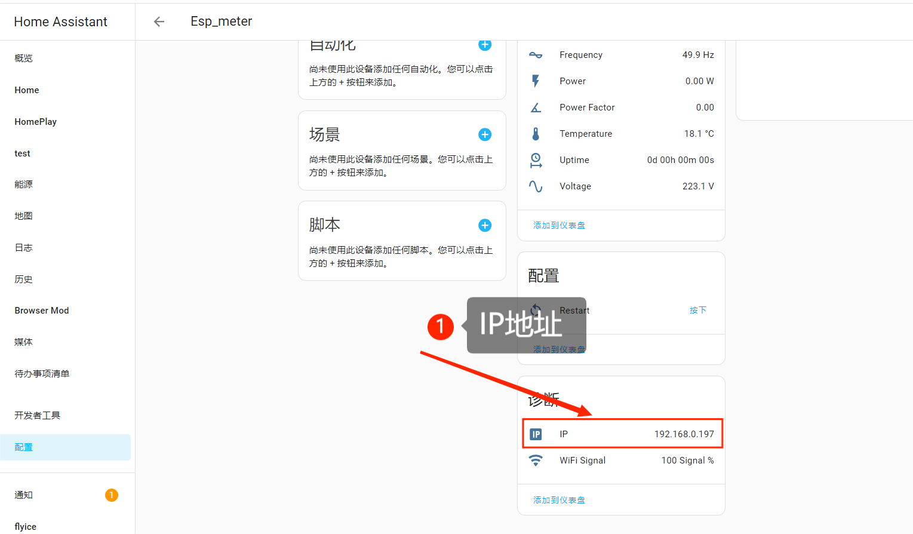Click the Frequency sensor wave icon
Image resolution: width=913 pixels, height=534 pixels.
(536, 55)
